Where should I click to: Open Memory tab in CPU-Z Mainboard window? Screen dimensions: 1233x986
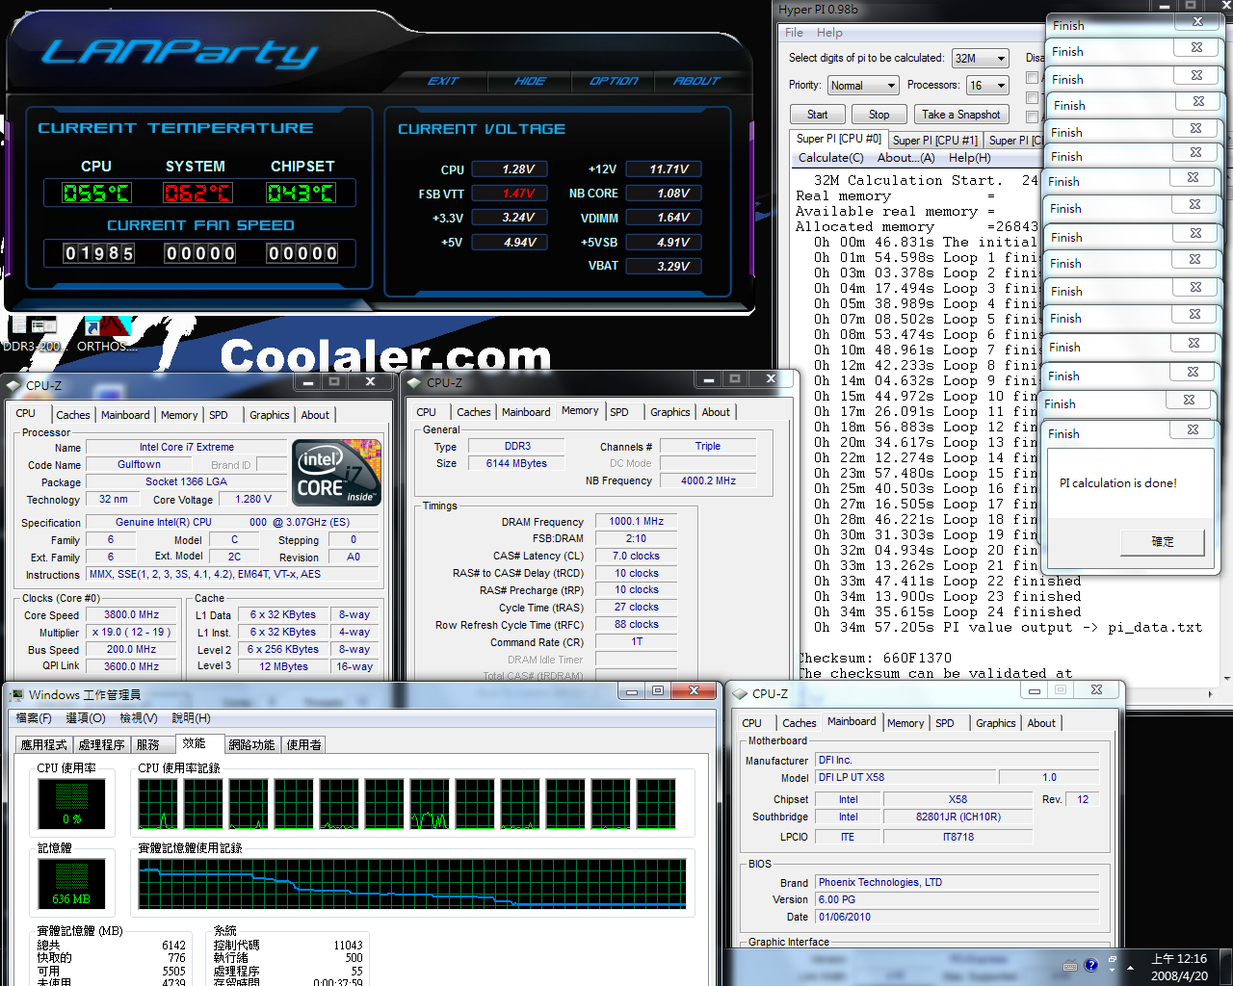[x=905, y=723]
